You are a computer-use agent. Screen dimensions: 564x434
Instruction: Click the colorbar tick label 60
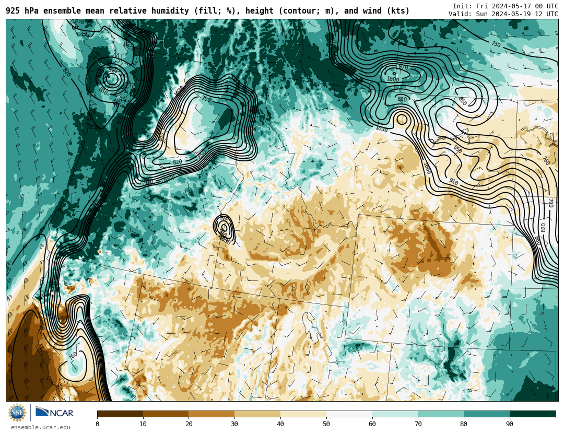point(372,424)
